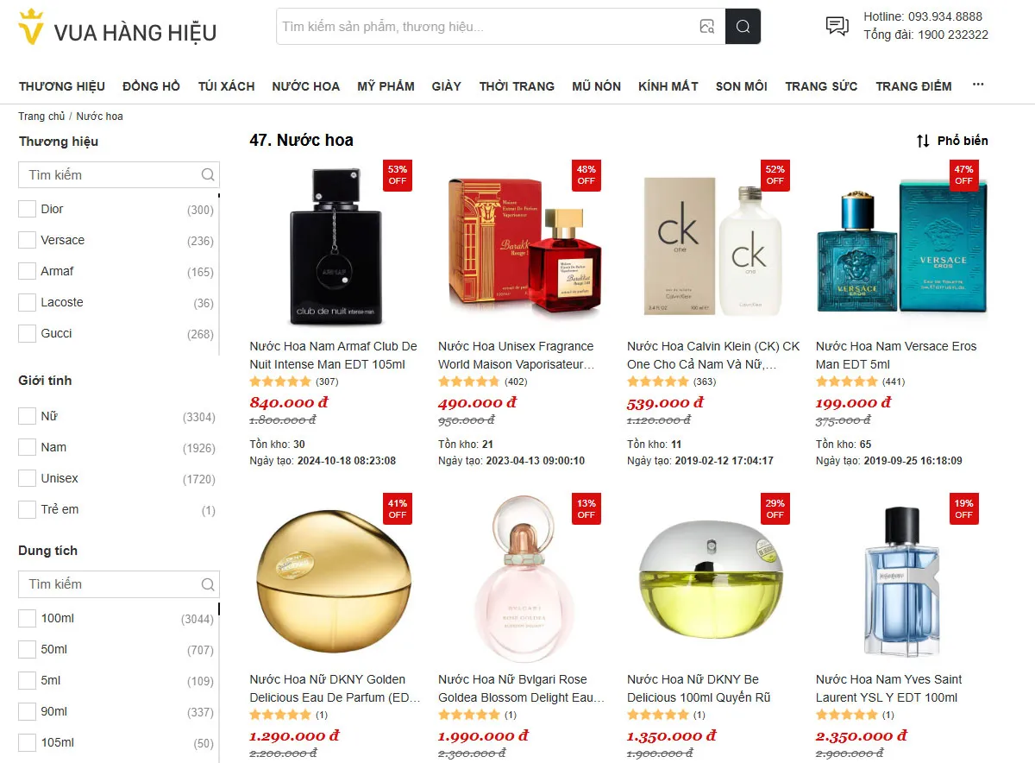
Task: Enable the 100ml volume filter
Action: [x=28, y=618]
